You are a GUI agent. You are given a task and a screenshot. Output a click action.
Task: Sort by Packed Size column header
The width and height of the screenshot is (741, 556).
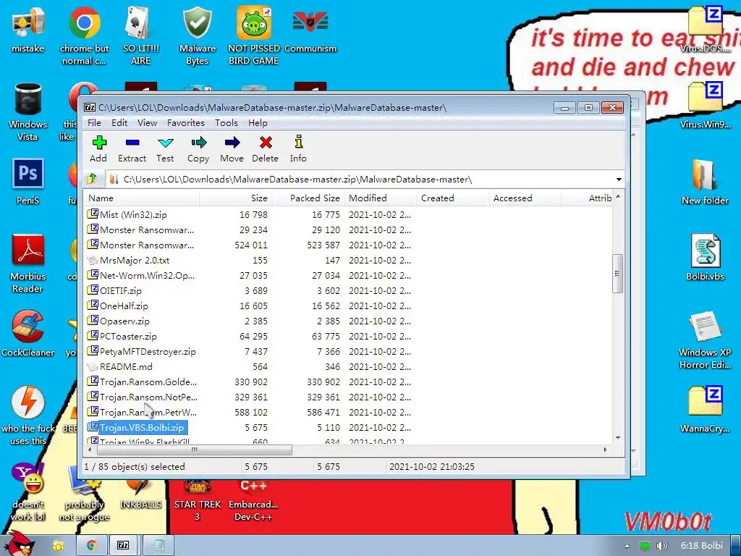pyautogui.click(x=308, y=198)
